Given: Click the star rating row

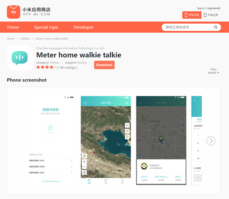Looking at the screenshot, I should [x=47, y=67].
